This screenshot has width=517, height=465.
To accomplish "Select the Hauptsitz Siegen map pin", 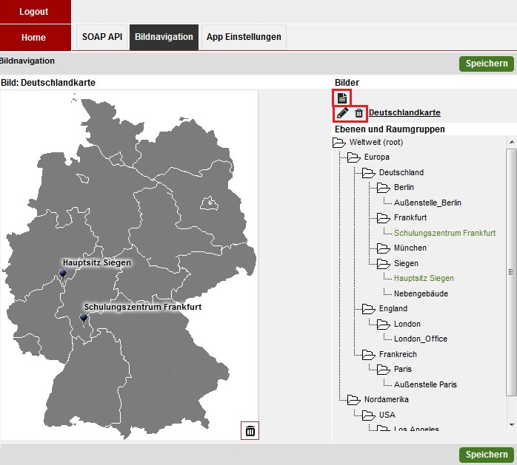I will (x=63, y=274).
